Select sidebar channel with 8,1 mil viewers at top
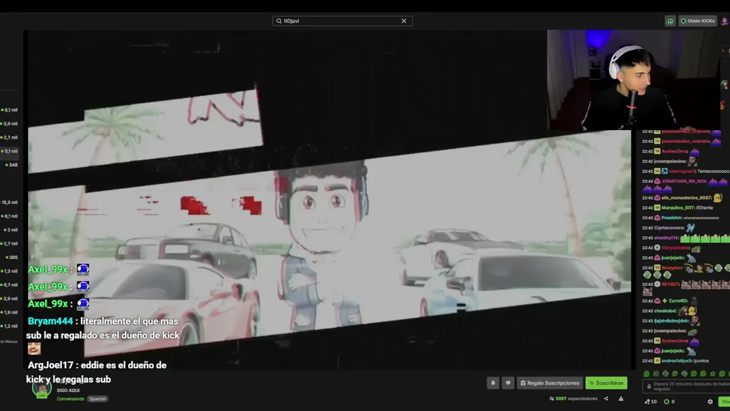The image size is (730, 411). [x=10, y=110]
